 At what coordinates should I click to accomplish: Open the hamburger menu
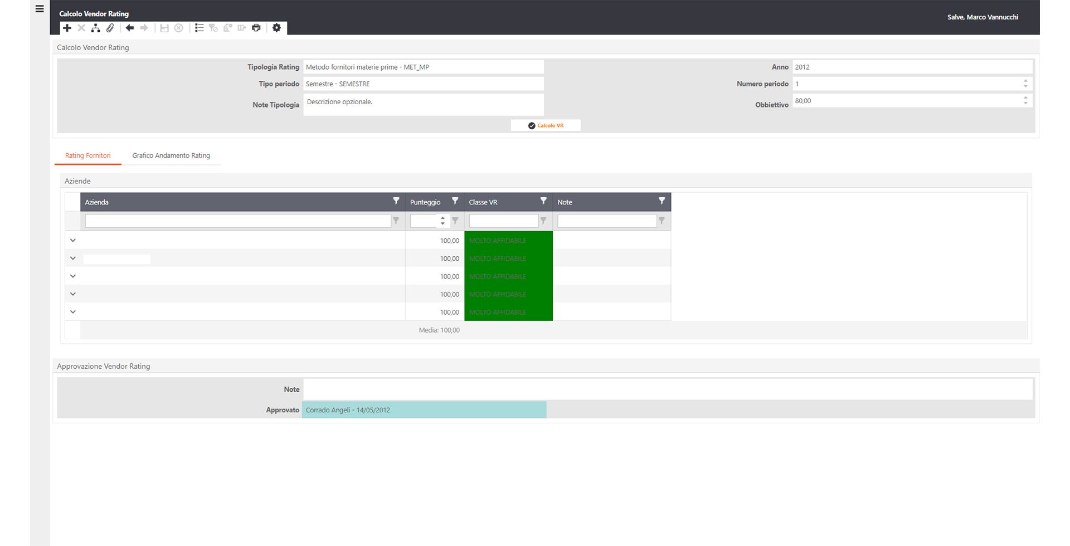click(x=40, y=9)
